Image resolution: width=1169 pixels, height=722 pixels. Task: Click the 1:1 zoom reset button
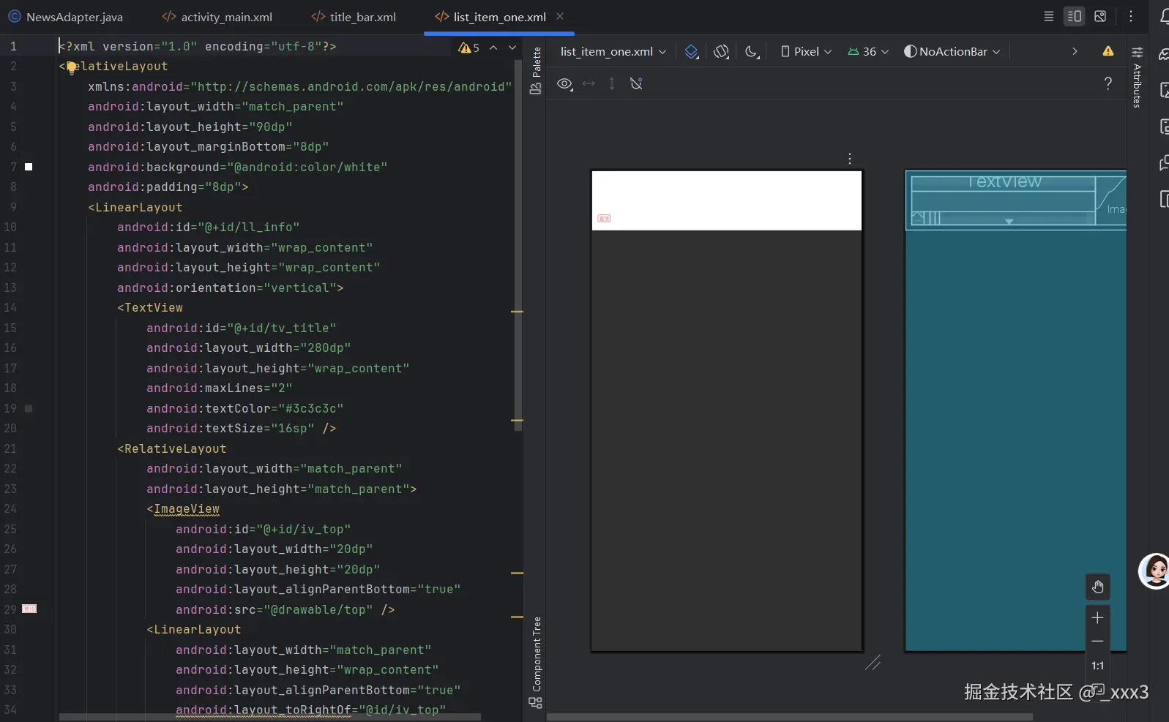(1097, 666)
